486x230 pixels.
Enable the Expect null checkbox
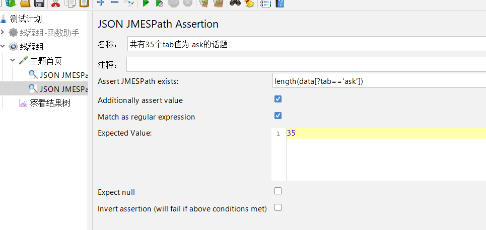pyautogui.click(x=278, y=191)
